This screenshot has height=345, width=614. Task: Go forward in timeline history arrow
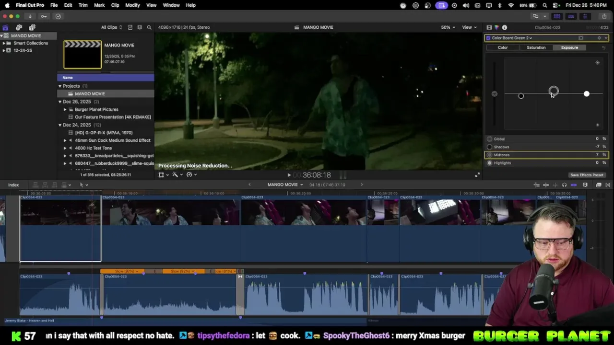tap(362, 185)
